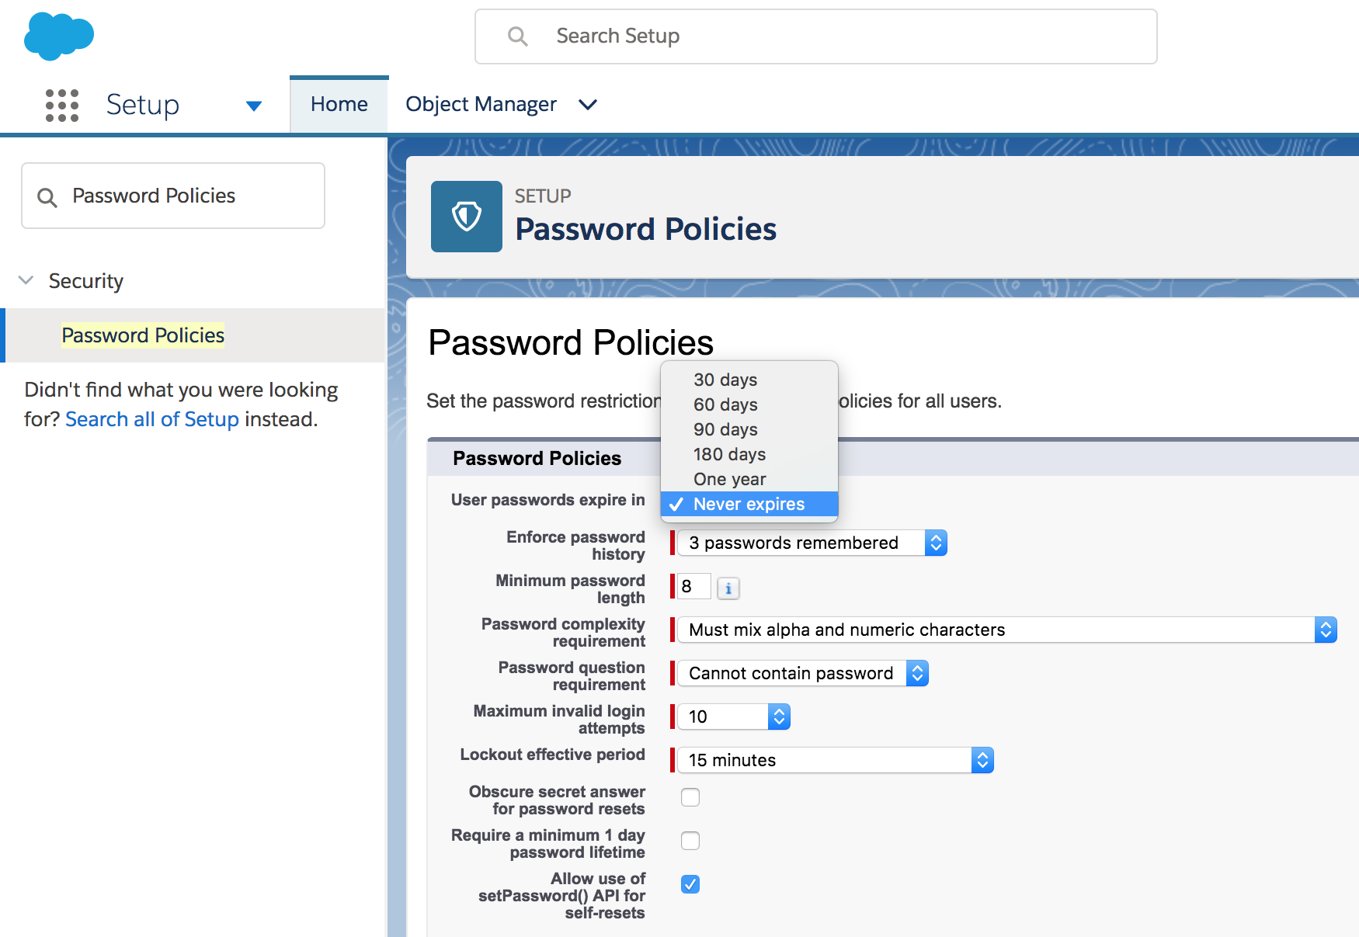
Task: Toggle Obscure secret answer checkbox
Action: point(690,797)
